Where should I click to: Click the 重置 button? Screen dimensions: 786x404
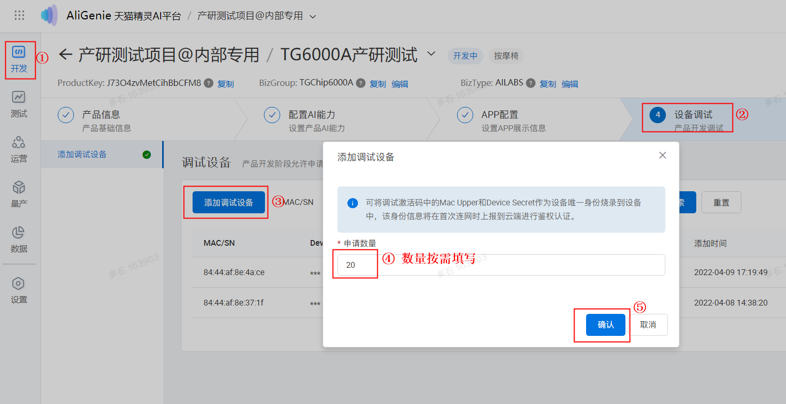pos(721,202)
